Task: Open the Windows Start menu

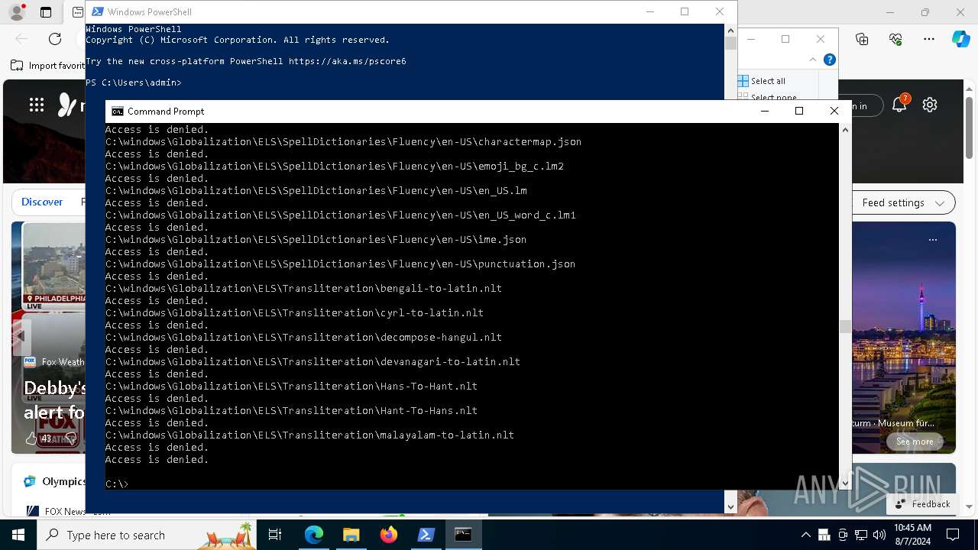Action: point(18,535)
